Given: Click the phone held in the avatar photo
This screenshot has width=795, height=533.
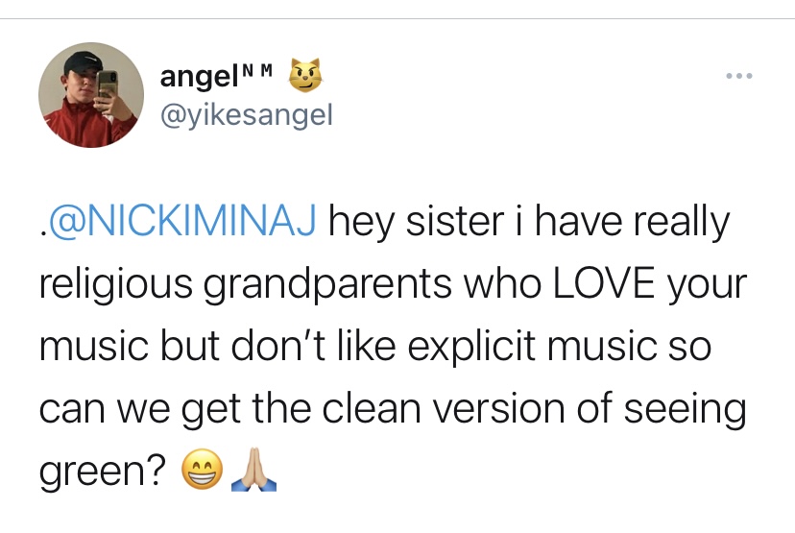Looking at the screenshot, I should tap(107, 85).
